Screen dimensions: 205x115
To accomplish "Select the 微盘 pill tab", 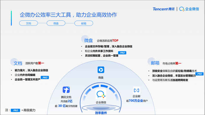I will pos(56,23).
